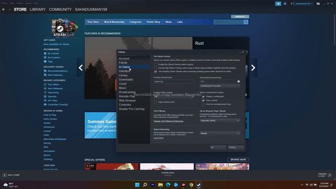The width and height of the screenshot is (336, 189).
Task: Select Account in Settings sidebar
Action: pyautogui.click(x=124, y=58)
